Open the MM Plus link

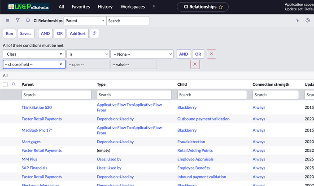pyautogui.click(x=30, y=159)
